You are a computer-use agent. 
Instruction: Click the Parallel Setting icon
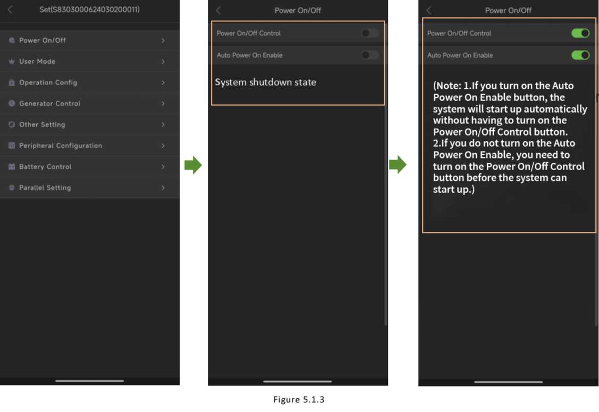point(12,188)
